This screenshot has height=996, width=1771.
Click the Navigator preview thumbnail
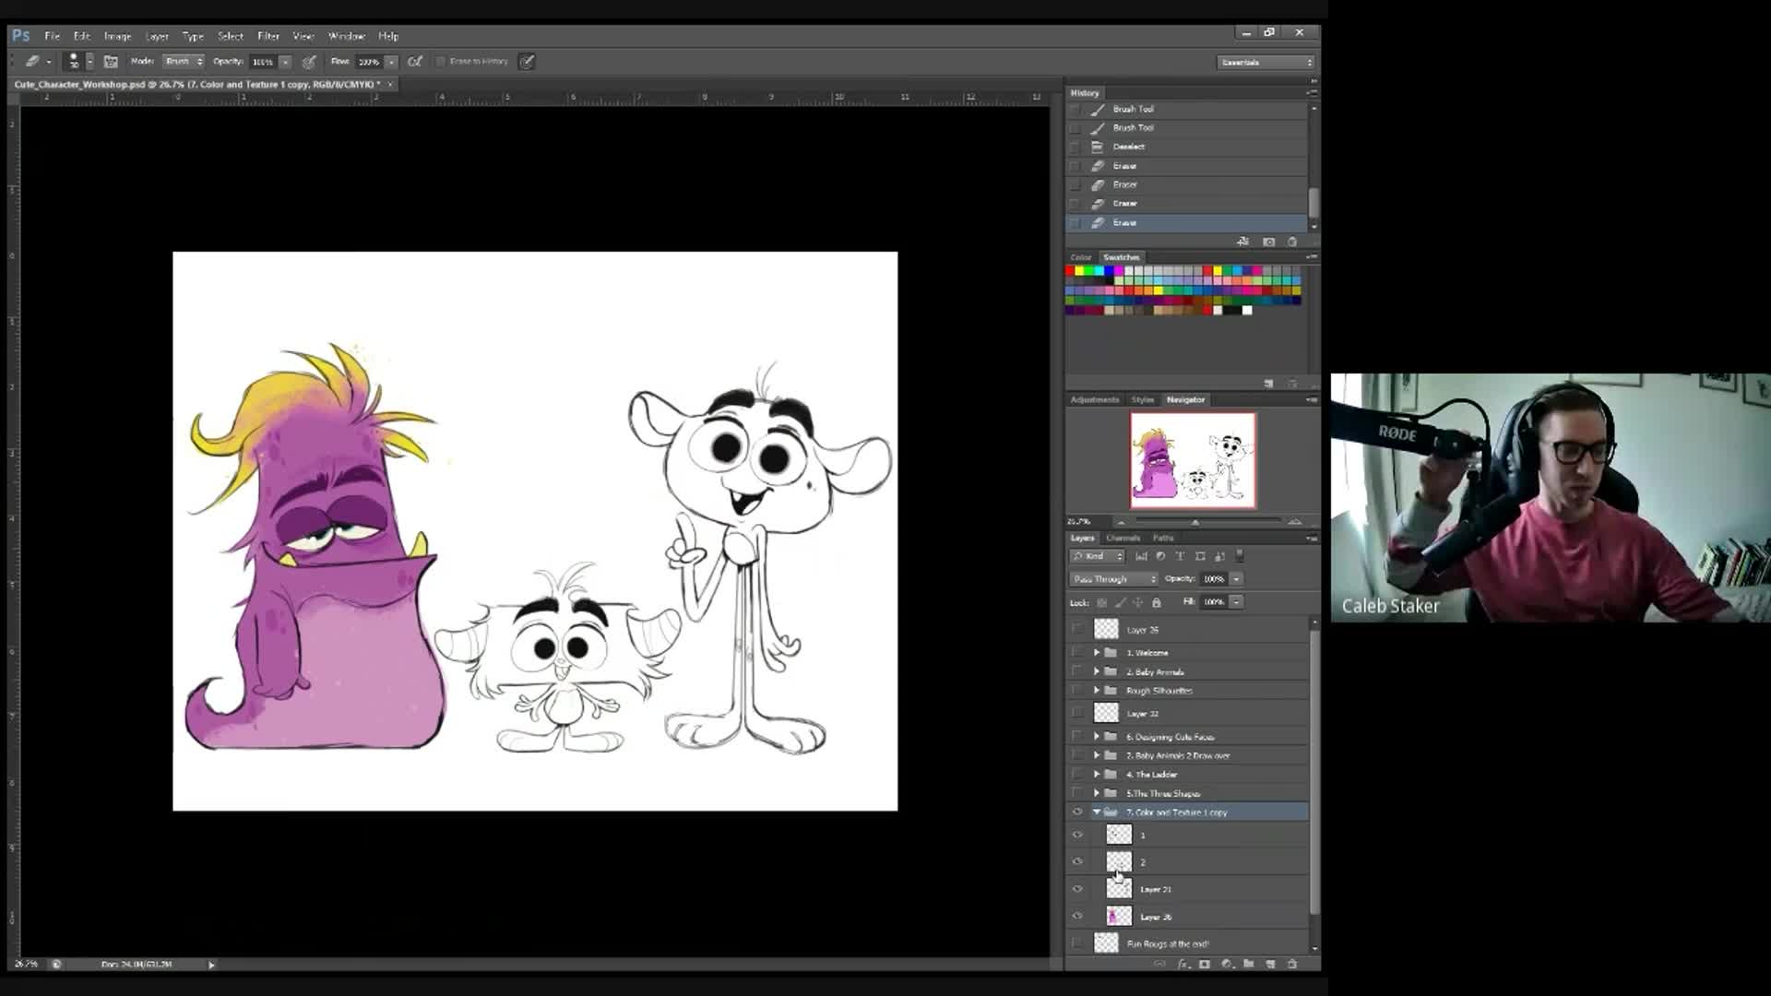(1193, 460)
